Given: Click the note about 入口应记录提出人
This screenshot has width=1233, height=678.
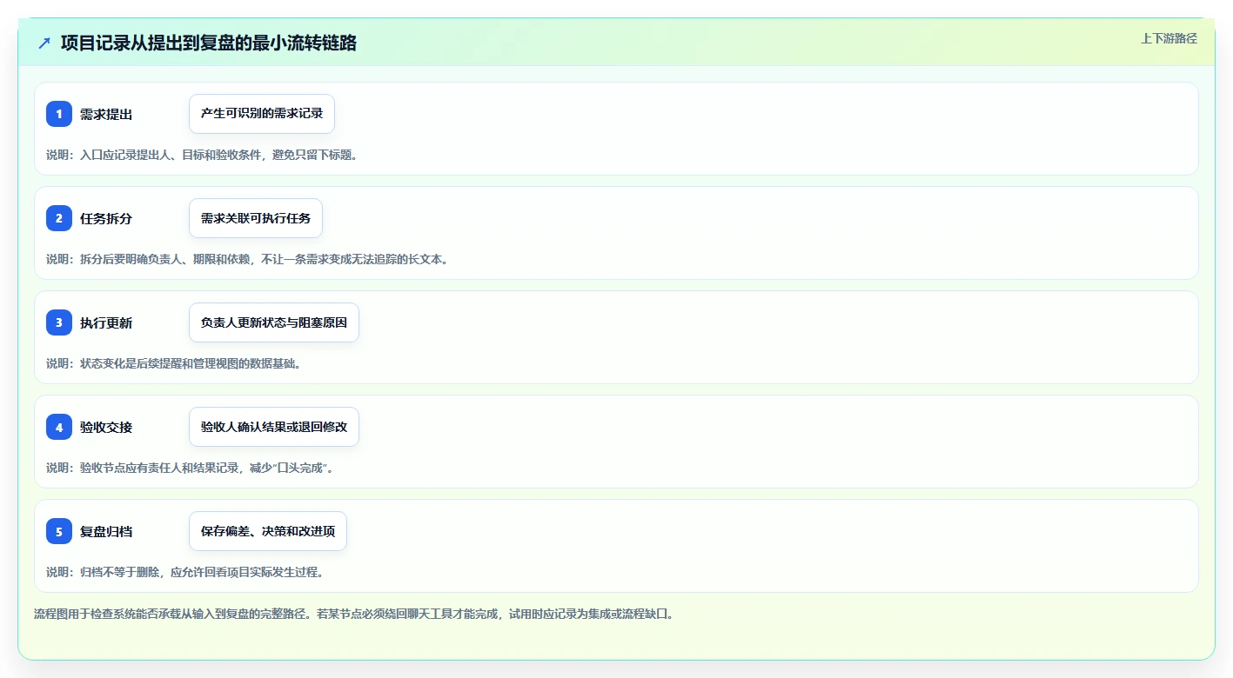Looking at the screenshot, I should (x=202, y=155).
